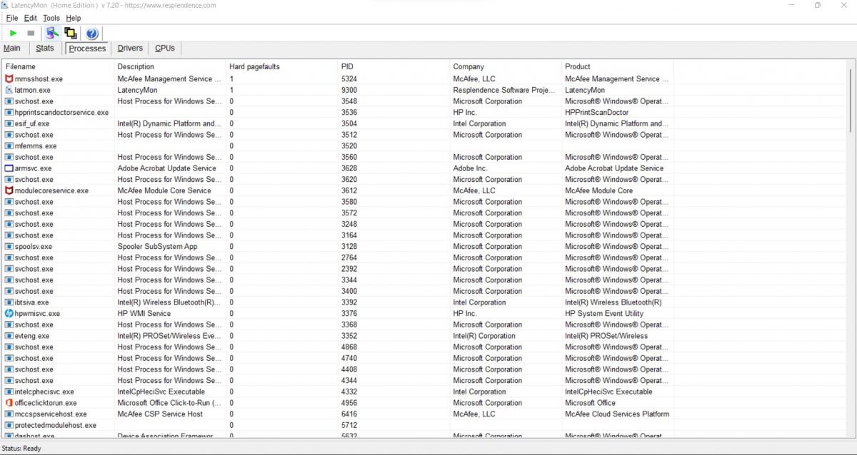Click the icon beside spoolsv.exe
Screen dimensions: 857x455
9,246
